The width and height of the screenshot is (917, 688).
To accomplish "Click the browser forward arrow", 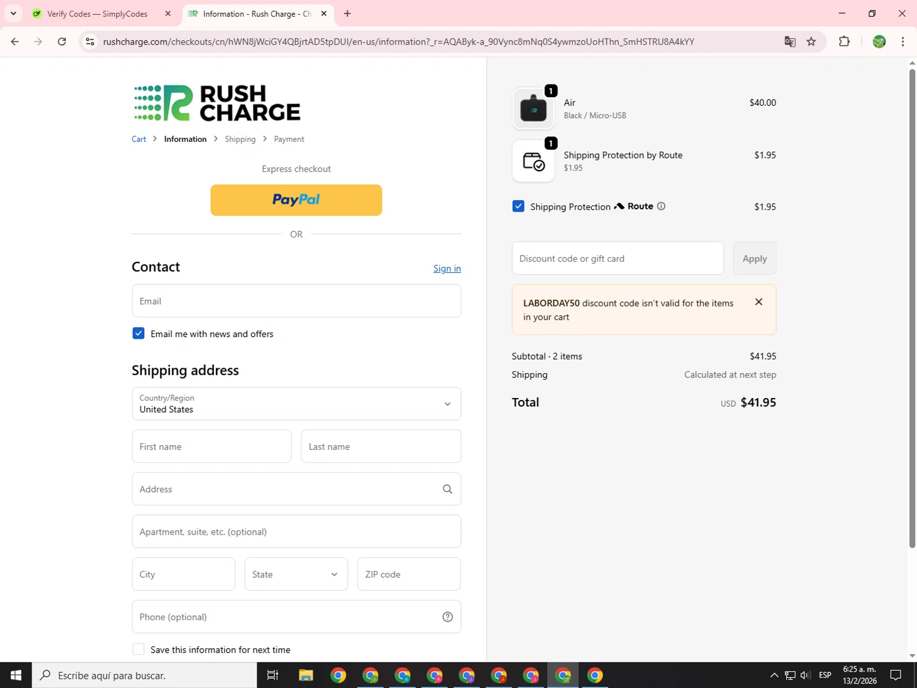I will (38, 42).
